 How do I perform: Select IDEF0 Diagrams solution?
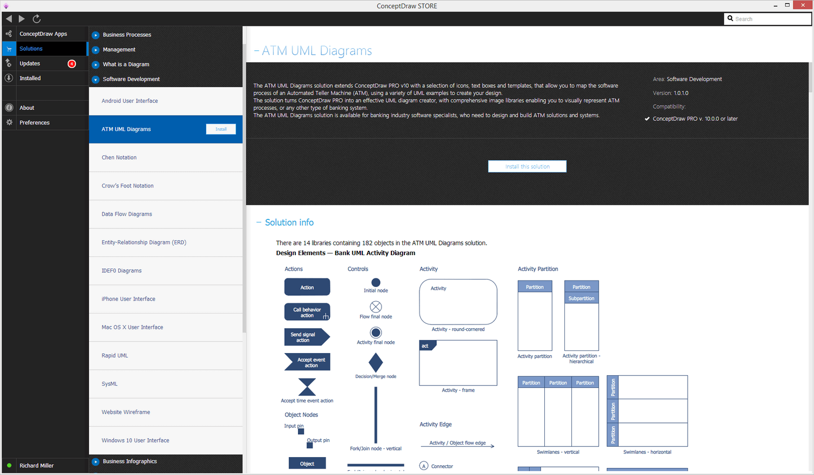[x=166, y=270]
